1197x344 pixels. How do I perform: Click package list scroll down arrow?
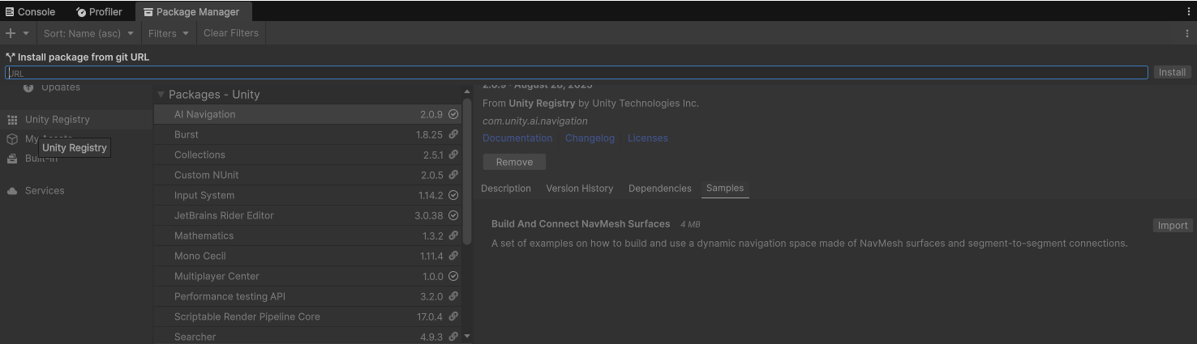click(x=467, y=336)
